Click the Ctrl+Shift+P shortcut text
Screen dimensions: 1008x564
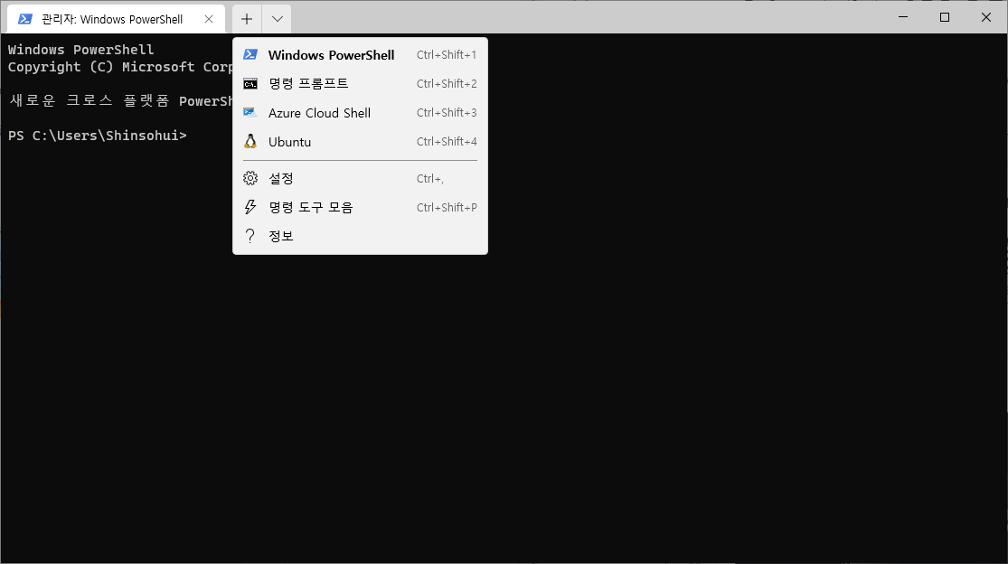coord(447,208)
